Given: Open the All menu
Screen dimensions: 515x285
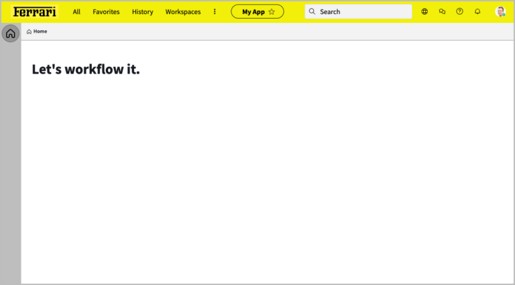Looking at the screenshot, I should tap(76, 12).
